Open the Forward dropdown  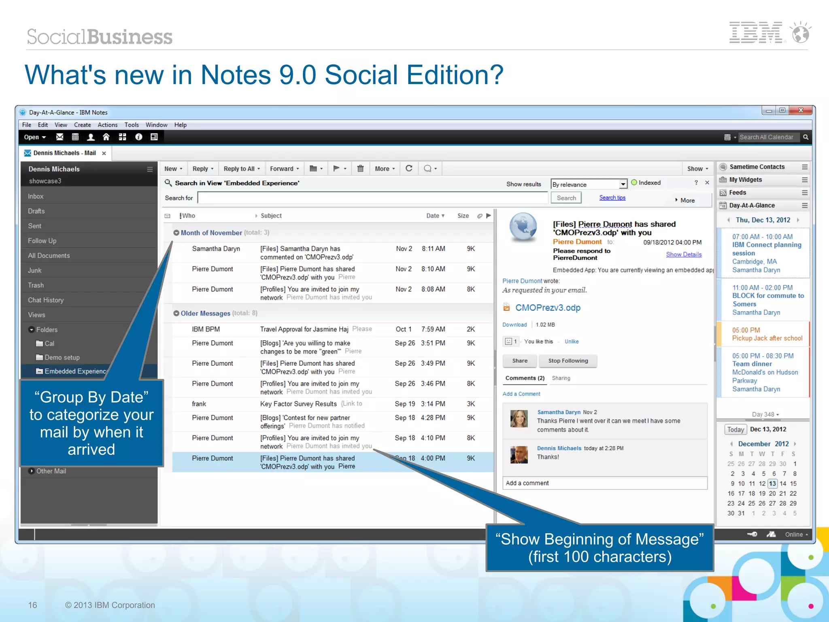(285, 169)
